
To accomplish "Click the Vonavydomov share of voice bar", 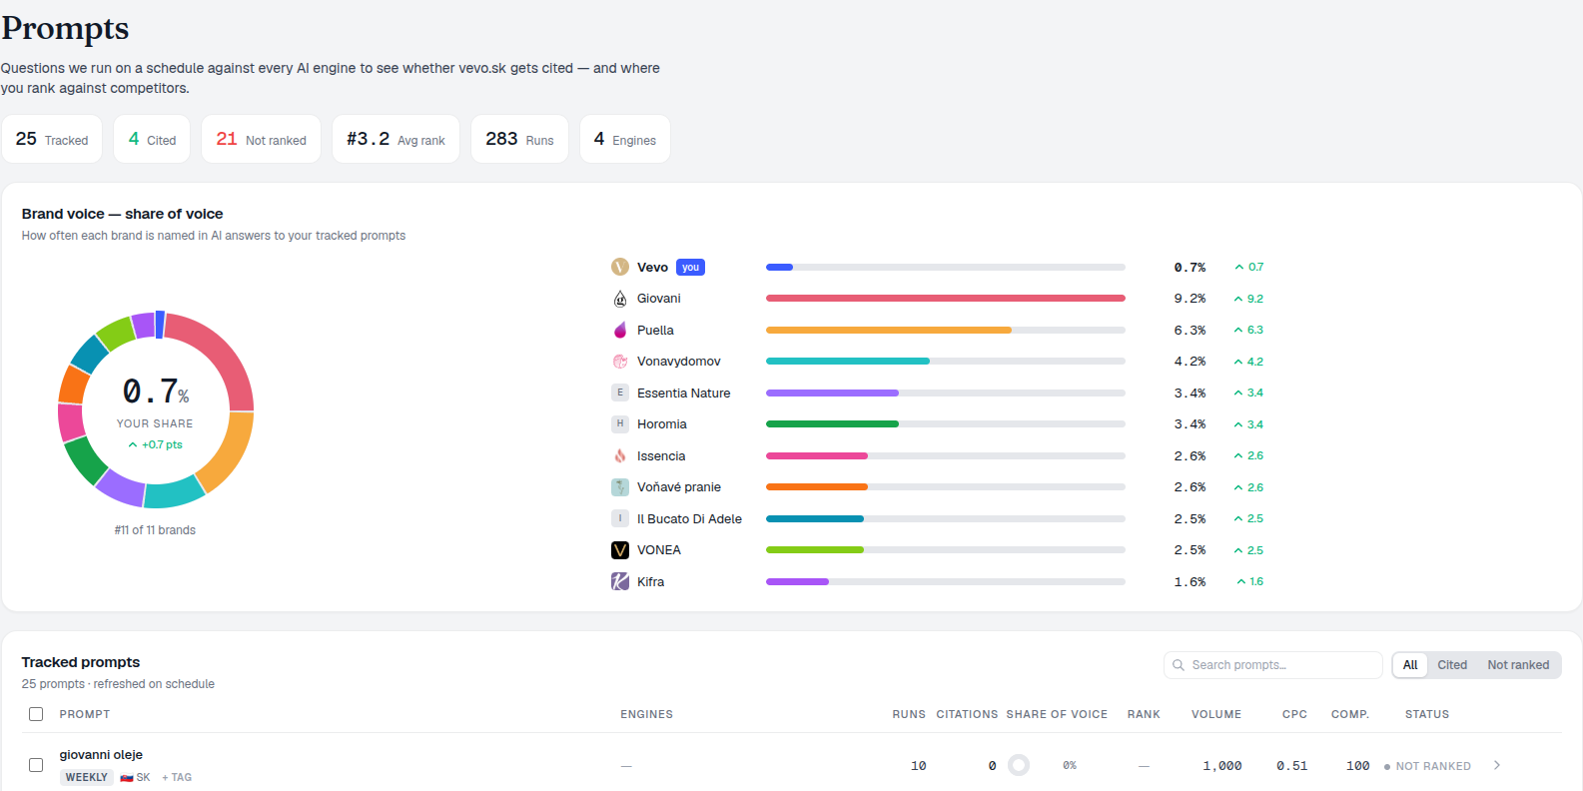I will point(946,362).
